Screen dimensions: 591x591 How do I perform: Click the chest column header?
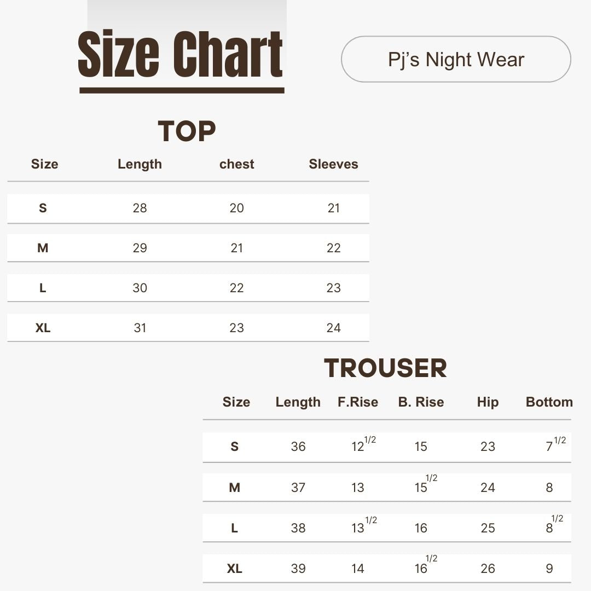point(236,164)
